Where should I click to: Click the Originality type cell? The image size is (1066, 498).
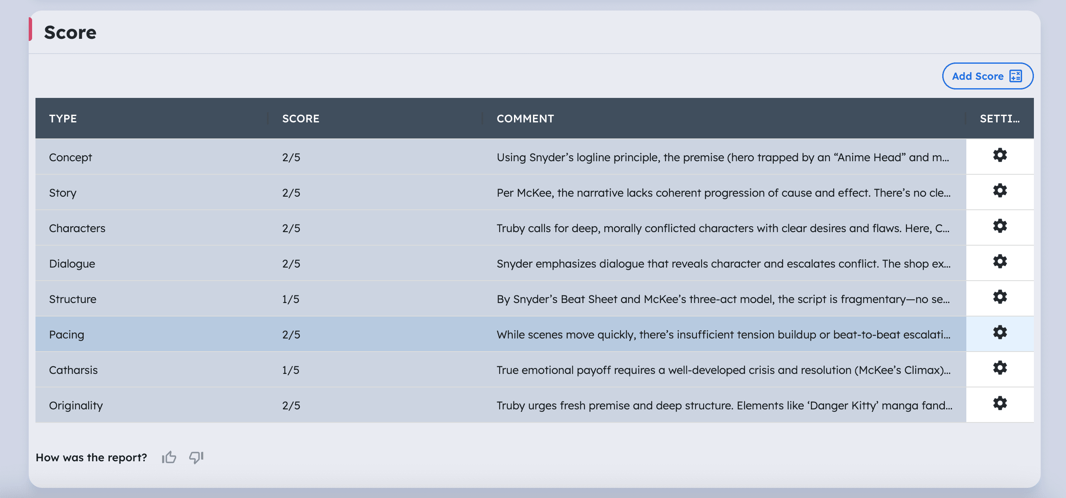76,406
